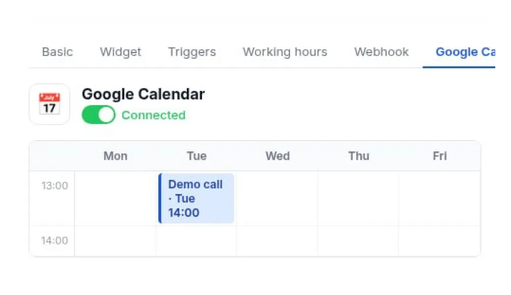
Task: Click the Google Calendar heading text
Action: click(143, 94)
